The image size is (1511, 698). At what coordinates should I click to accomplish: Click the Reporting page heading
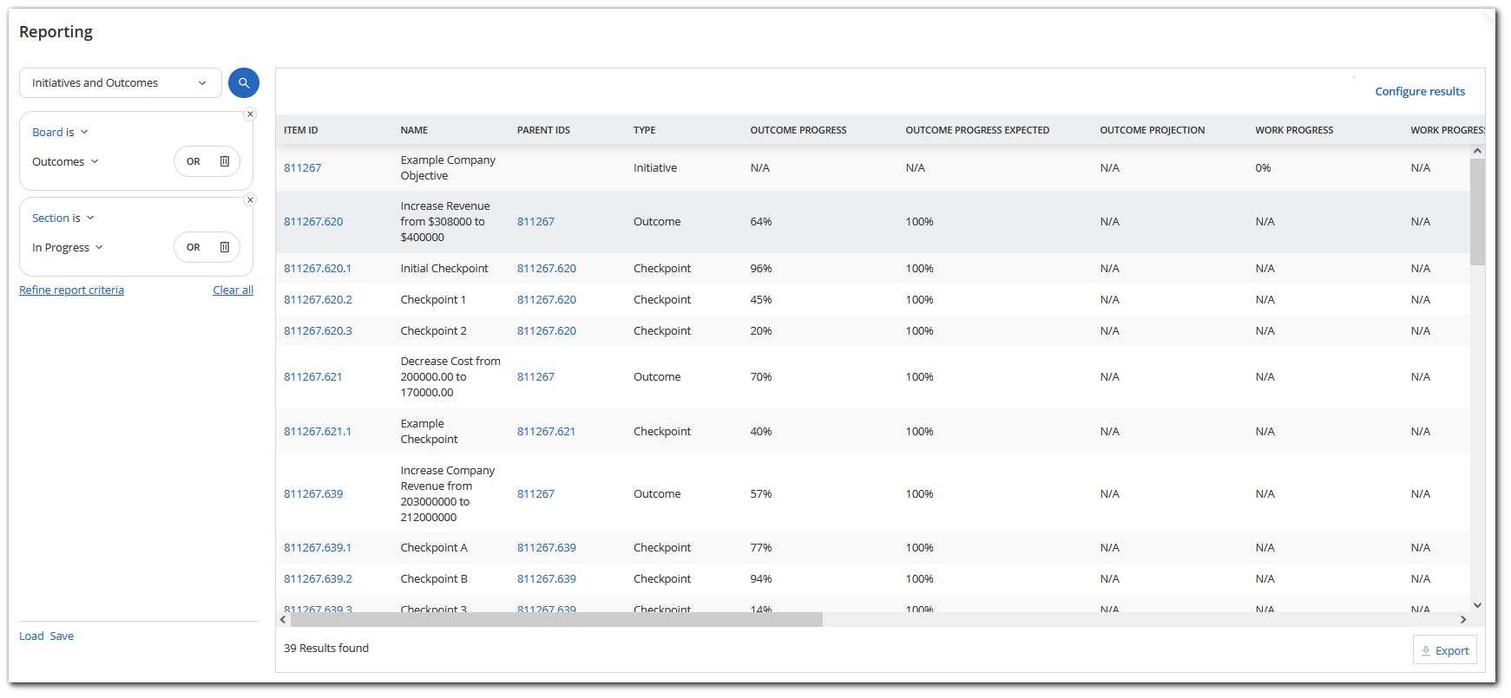(56, 32)
